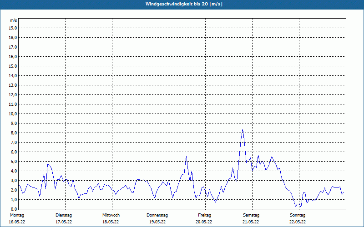Click the chart title 'Windgeschwindigkeit bis 20 [m/s]'
This screenshot has height=227, width=364.
(184, 4)
